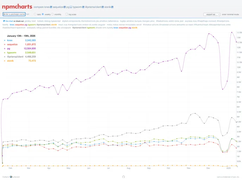Click the npm icon next to sequelize

click(65, 7)
